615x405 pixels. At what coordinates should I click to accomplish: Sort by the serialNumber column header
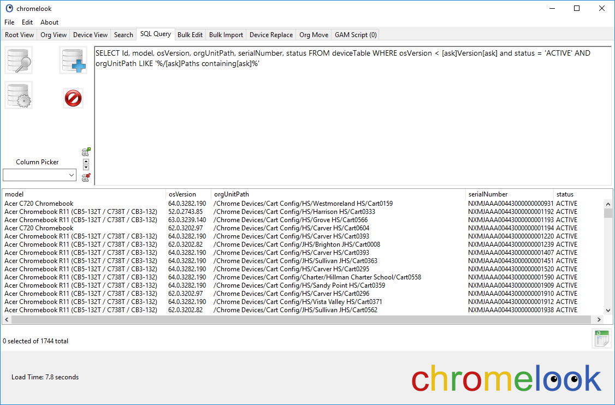click(x=509, y=194)
